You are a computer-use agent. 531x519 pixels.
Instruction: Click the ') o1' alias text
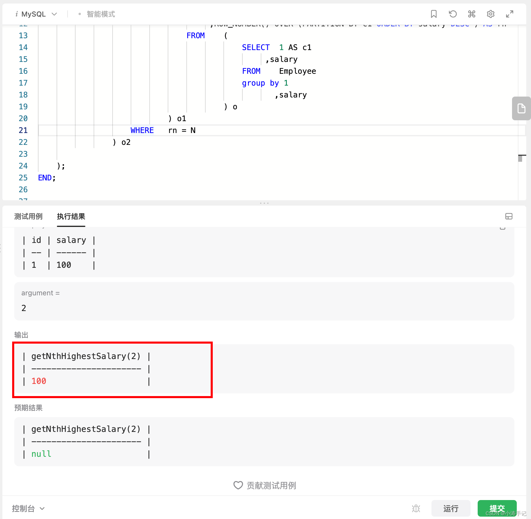tap(177, 118)
